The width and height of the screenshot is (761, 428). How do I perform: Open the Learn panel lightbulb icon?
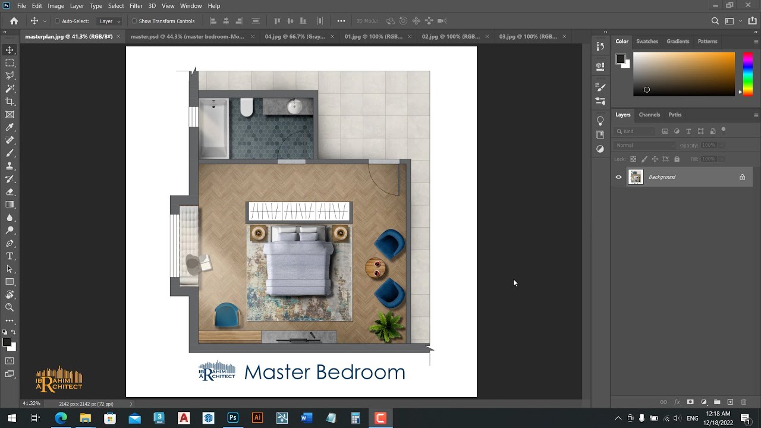[x=600, y=121]
